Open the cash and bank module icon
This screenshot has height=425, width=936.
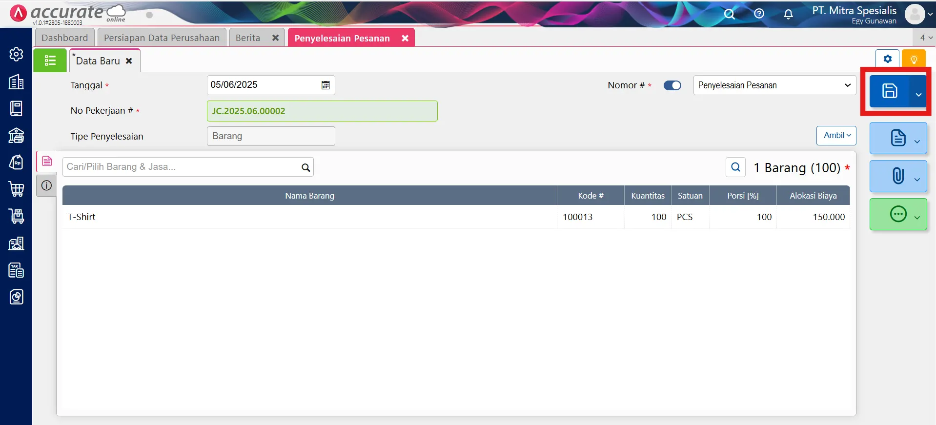coord(16,135)
